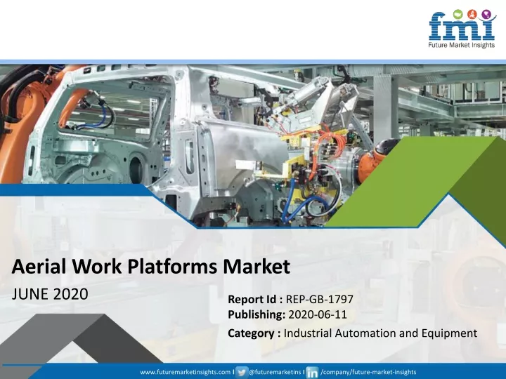Click the 'Future Market Insights' tagline under logo

point(462,45)
